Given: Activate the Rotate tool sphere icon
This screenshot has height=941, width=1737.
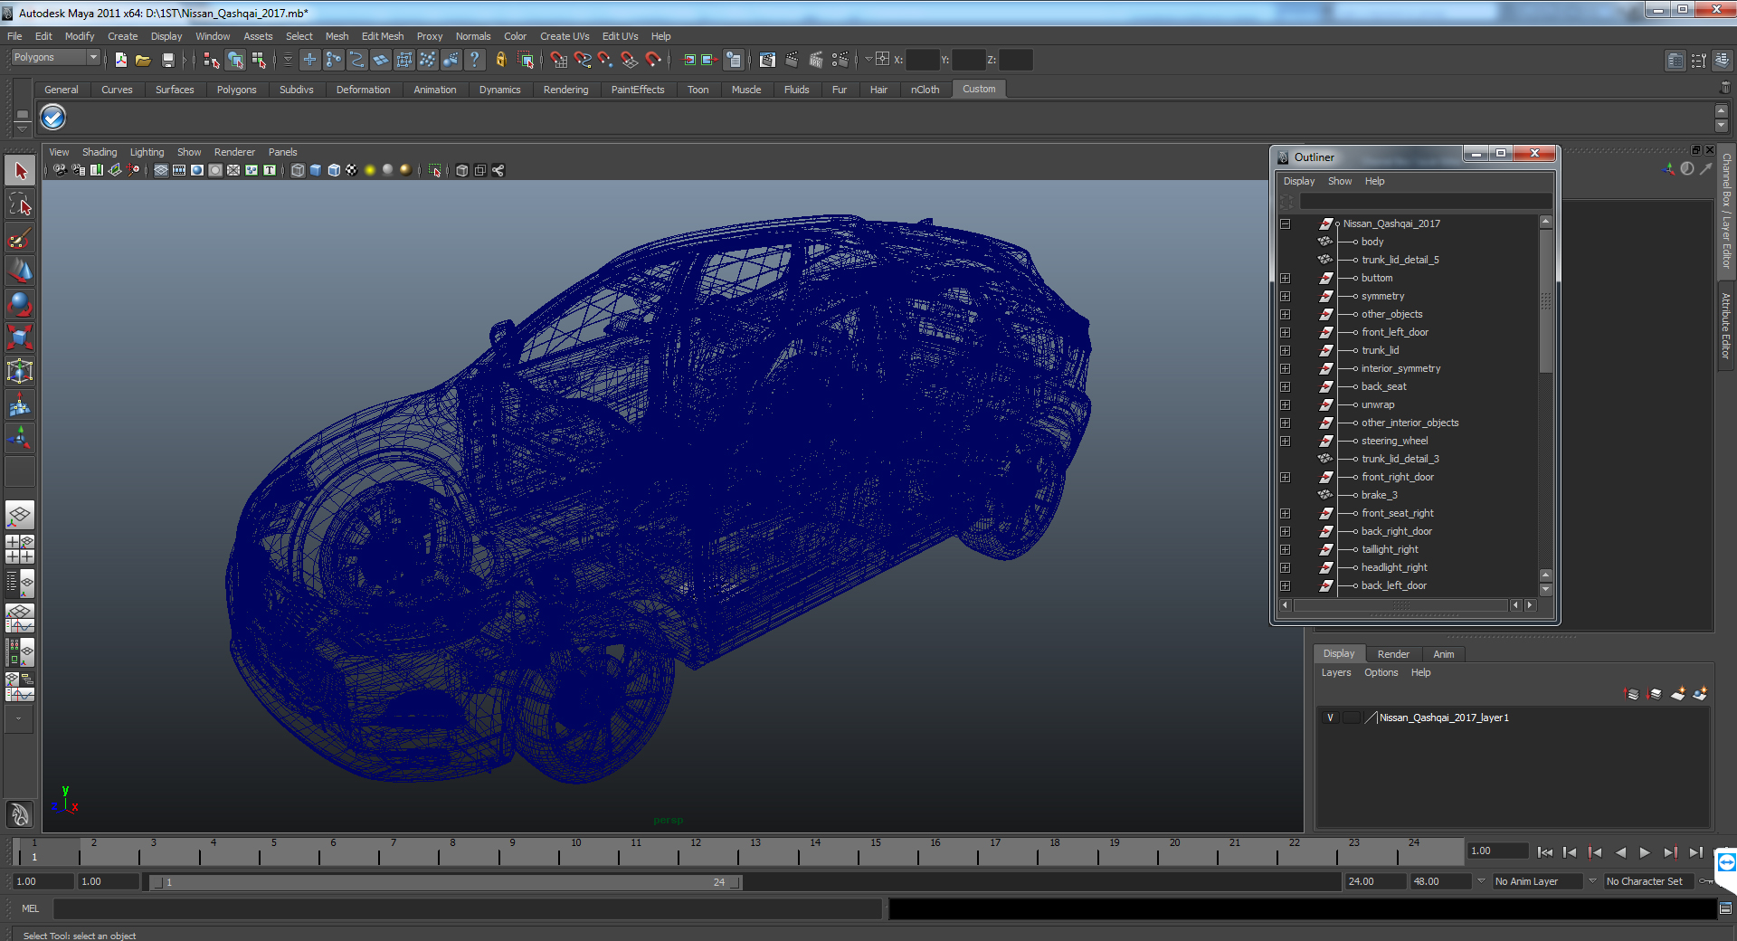Looking at the screenshot, I should 20,304.
